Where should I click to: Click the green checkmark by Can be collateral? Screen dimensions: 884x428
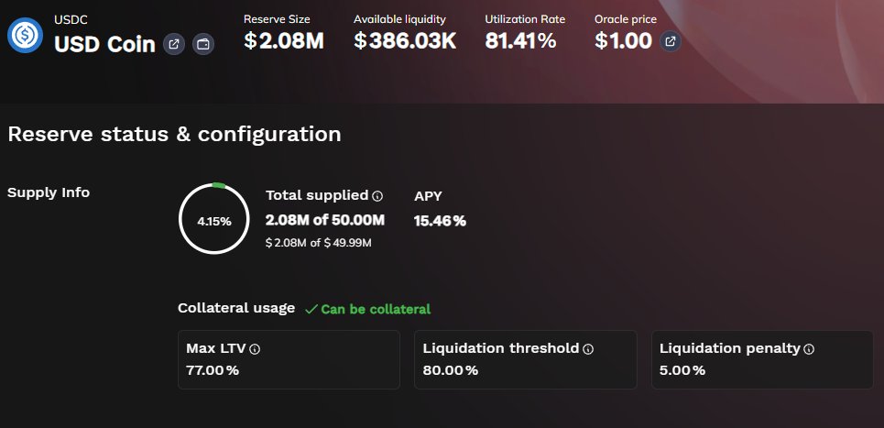coord(311,309)
